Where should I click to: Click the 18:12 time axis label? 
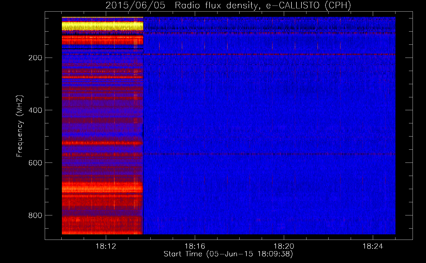tap(106, 246)
